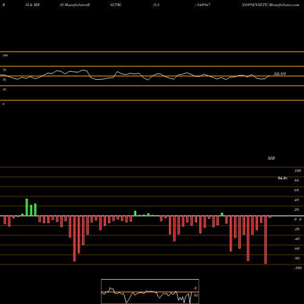Click the 'SI & MR' header label
Screen dimensions: 304x304
32,5
